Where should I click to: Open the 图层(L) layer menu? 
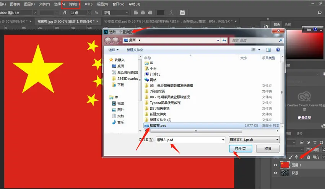(29, 4)
